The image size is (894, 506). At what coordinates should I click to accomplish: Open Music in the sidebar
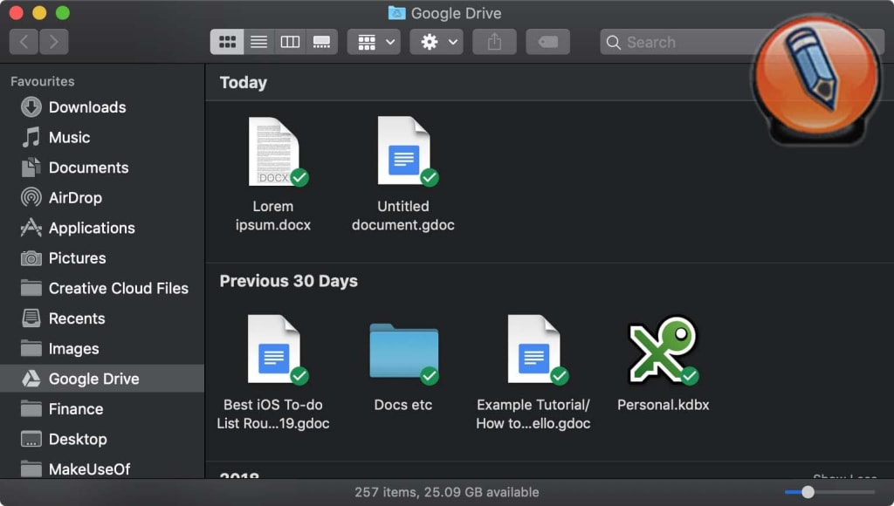(x=102, y=137)
